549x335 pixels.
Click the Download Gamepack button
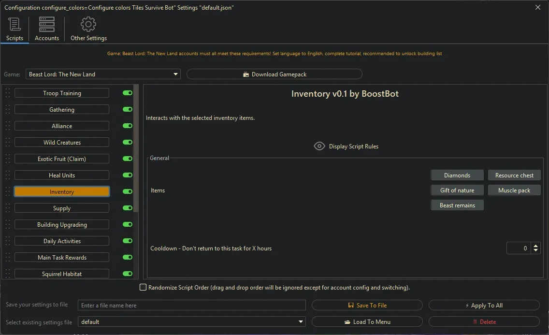coord(274,74)
